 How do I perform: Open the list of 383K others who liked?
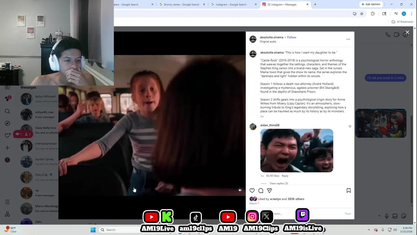pos(296,199)
